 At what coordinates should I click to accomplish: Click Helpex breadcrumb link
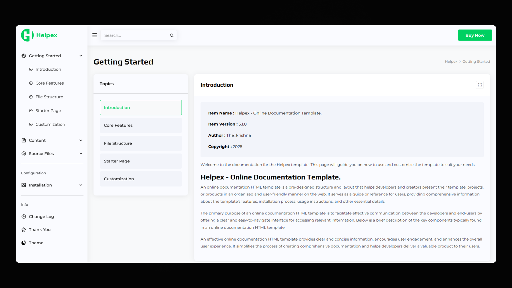click(451, 62)
